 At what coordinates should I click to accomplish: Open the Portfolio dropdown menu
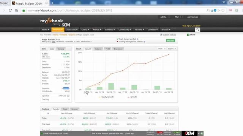(x=58, y=29)
